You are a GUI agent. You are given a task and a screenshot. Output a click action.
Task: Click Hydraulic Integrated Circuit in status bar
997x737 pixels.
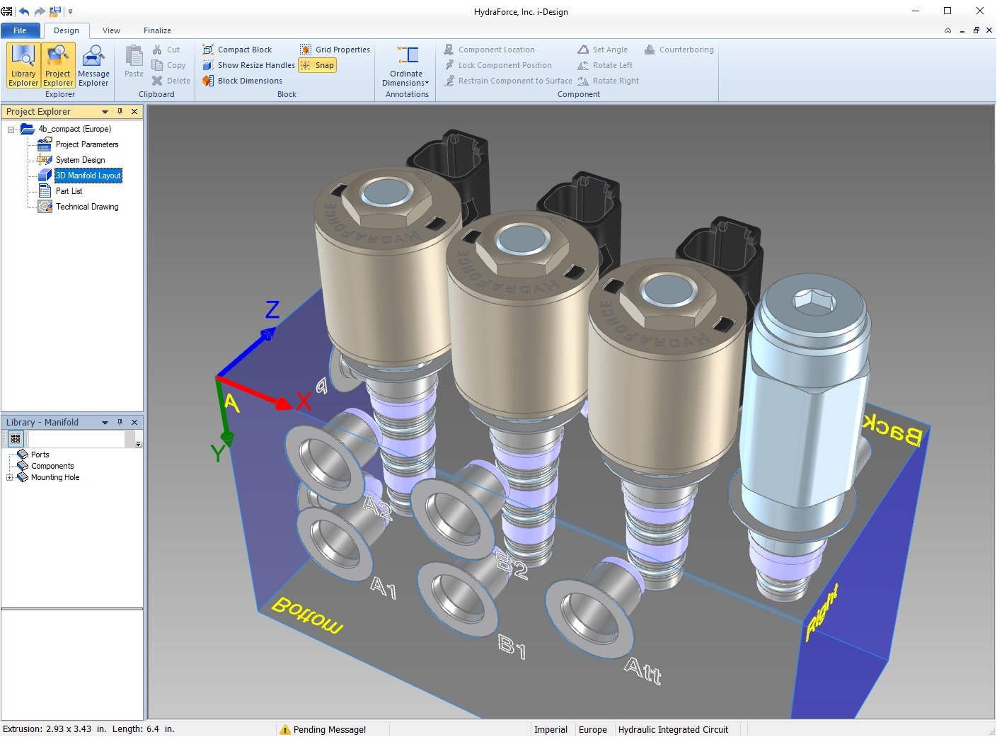pyautogui.click(x=673, y=730)
